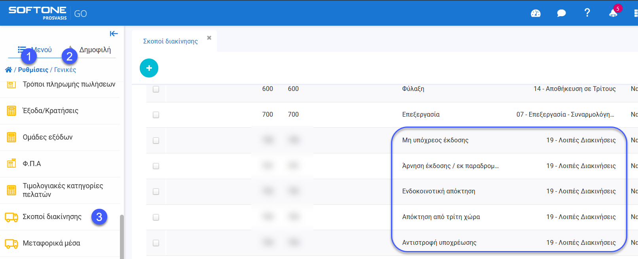Close the Σκοποί διακίνησης tab
Viewport: 638px width, 259px height.
pos(209,38)
